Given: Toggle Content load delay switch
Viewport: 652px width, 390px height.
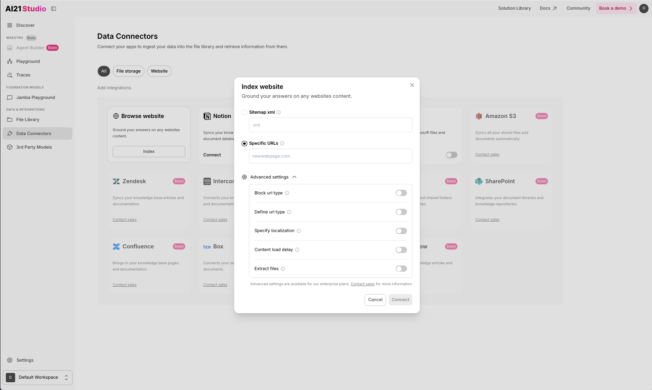Looking at the screenshot, I should point(401,250).
